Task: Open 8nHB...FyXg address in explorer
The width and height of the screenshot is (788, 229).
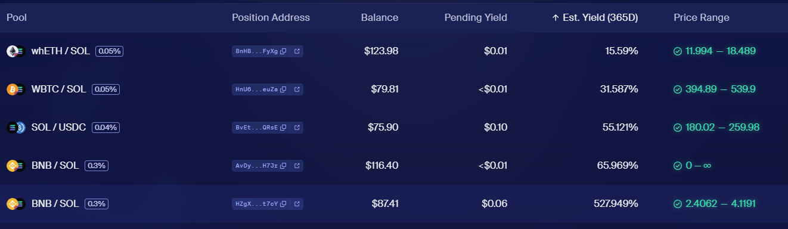Action: click(297, 51)
